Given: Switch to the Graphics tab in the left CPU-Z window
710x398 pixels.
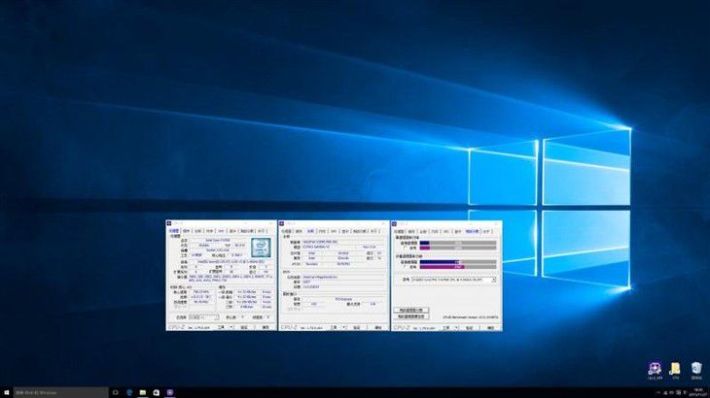Looking at the screenshot, I should (232, 231).
